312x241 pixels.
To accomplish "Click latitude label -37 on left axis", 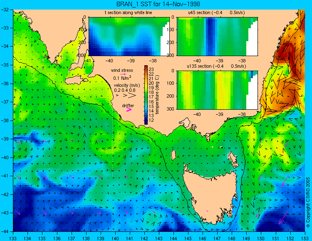I will 5,102.
